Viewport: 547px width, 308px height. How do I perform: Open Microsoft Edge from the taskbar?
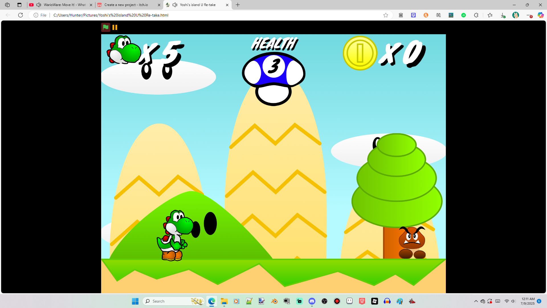211,301
